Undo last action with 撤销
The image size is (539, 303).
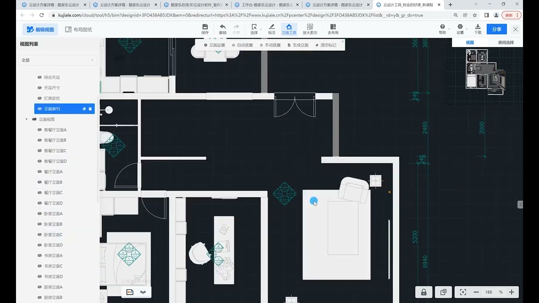coord(223,29)
